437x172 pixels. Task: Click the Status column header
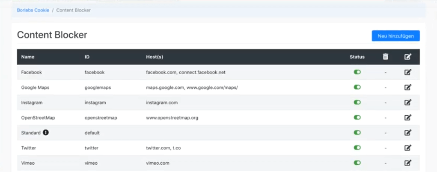[357, 57]
